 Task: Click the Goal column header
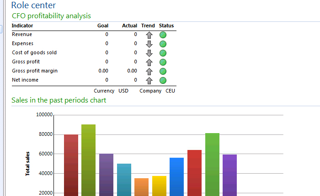(x=103, y=26)
